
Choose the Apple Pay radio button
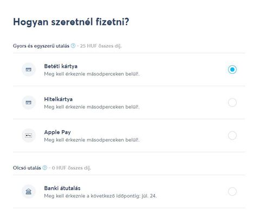coord(232,136)
